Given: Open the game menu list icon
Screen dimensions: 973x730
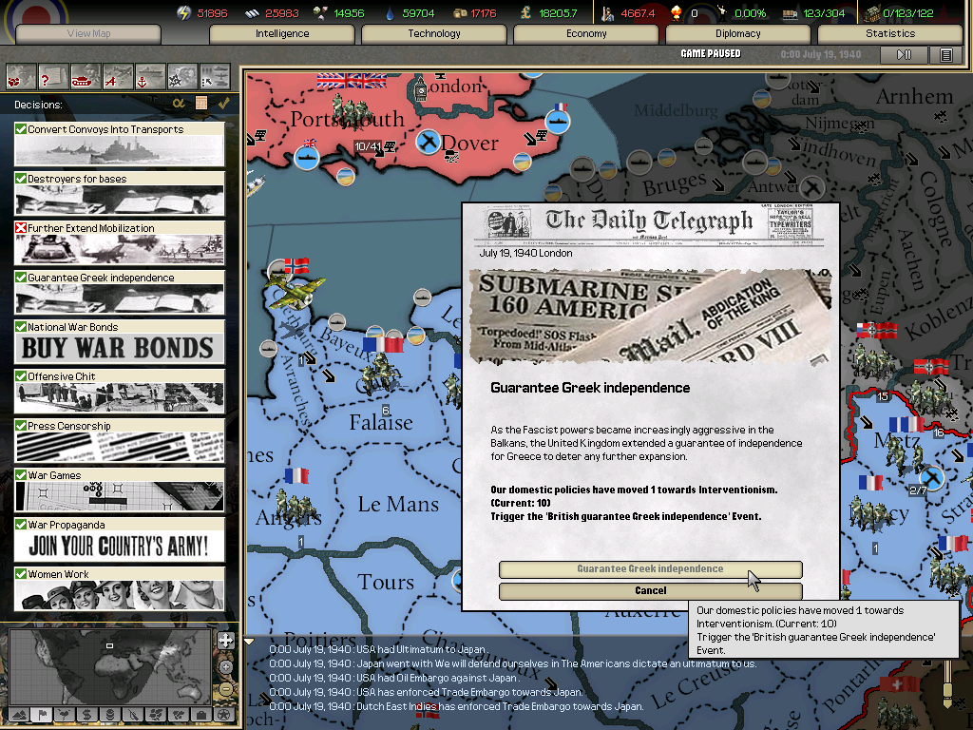Looking at the screenshot, I should [x=945, y=54].
